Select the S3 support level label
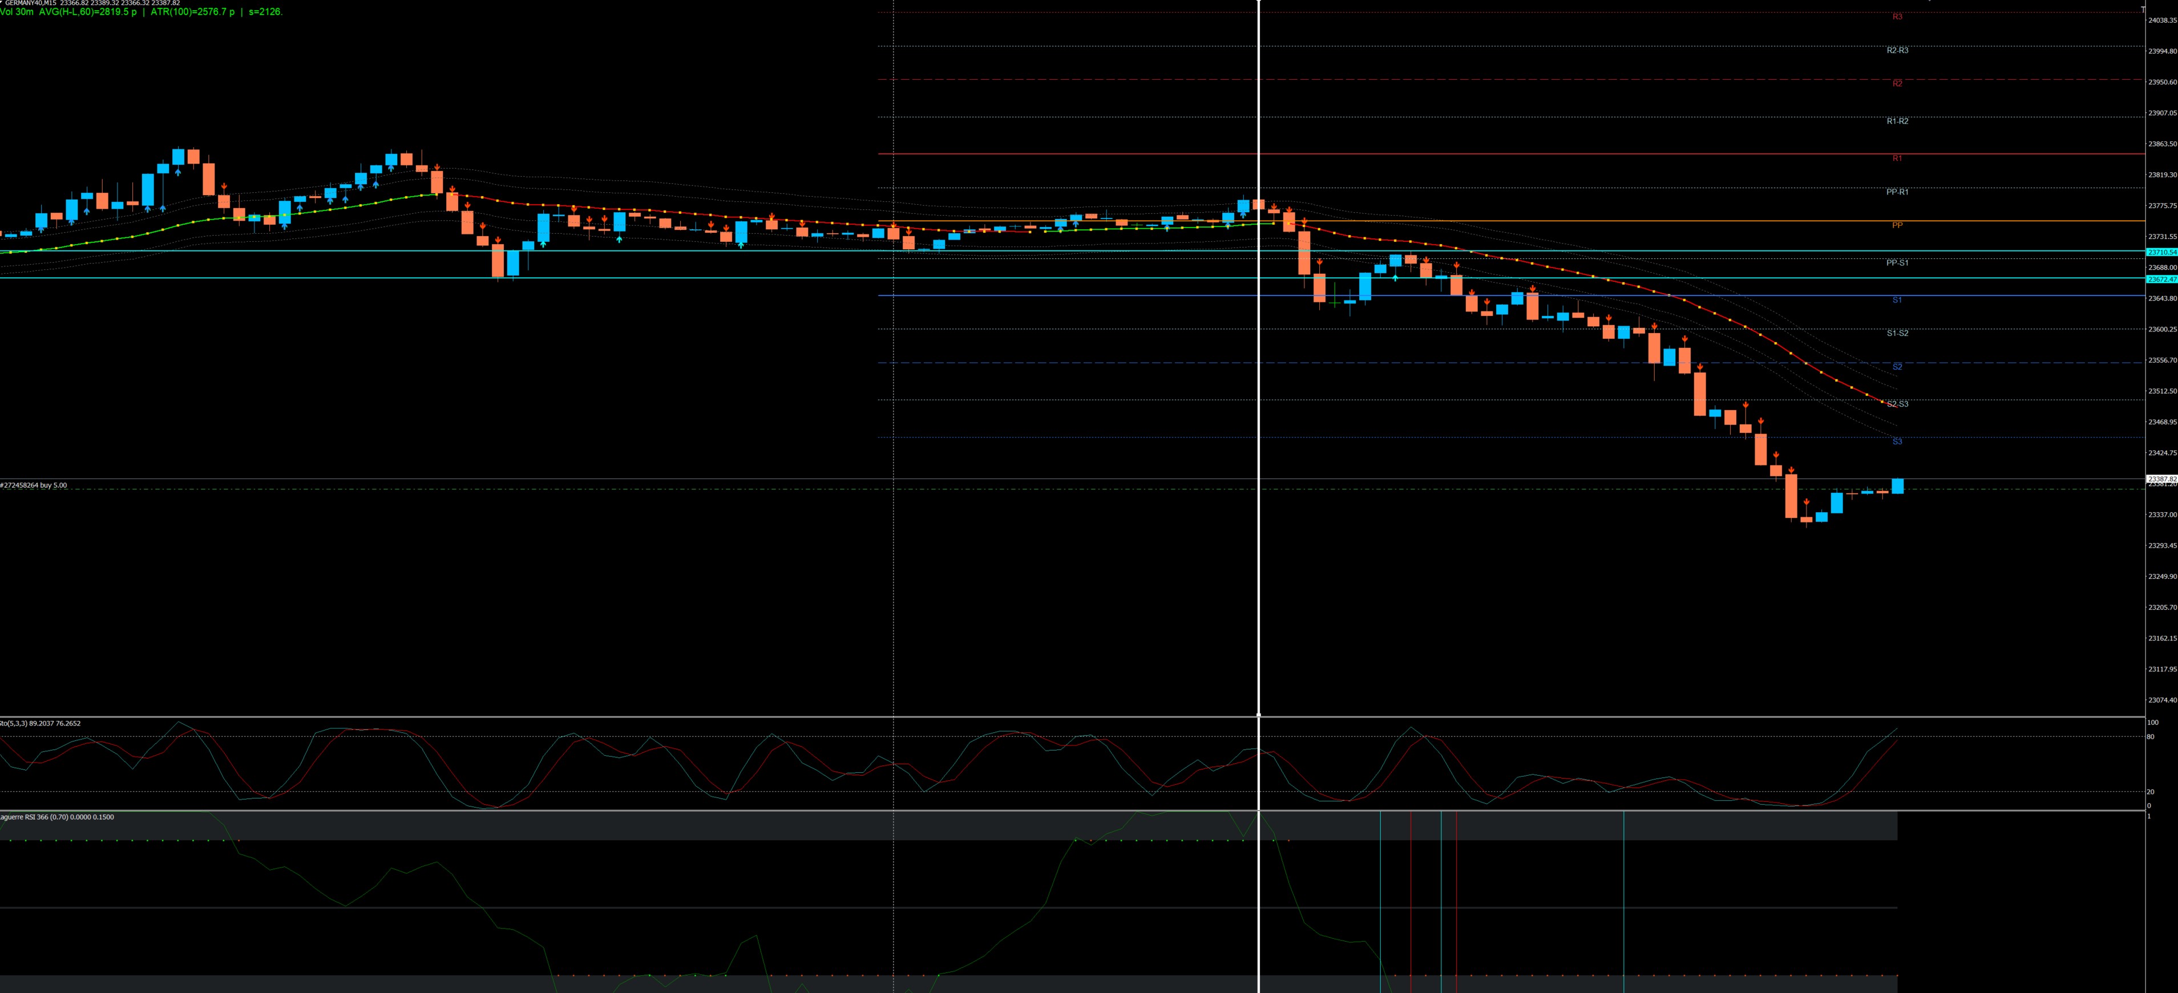The width and height of the screenshot is (2178, 993). 1897,441
